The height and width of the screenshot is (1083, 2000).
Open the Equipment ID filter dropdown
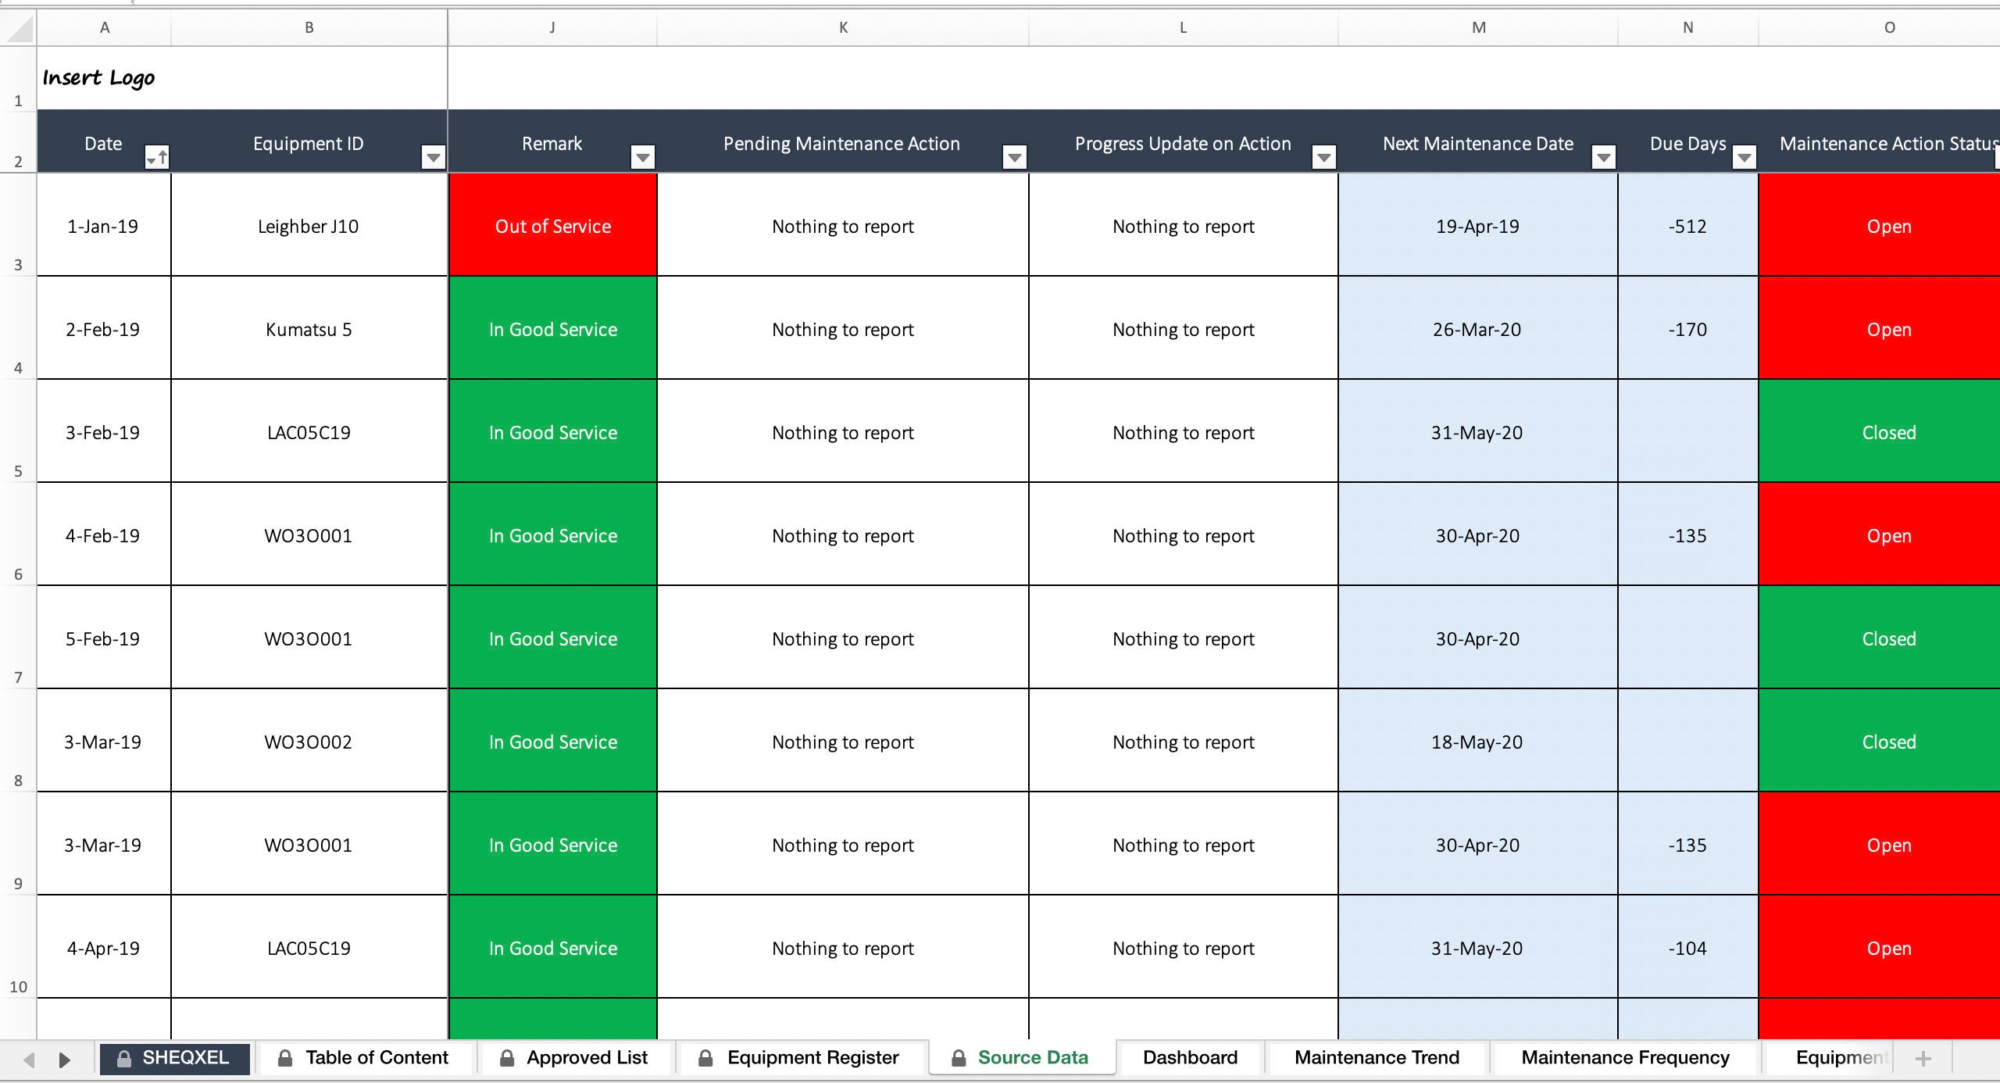(x=433, y=157)
